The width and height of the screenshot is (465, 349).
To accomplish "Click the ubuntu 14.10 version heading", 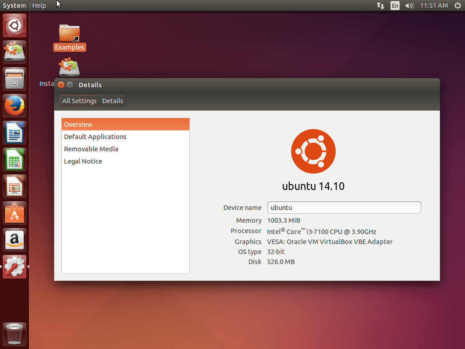I will click(313, 186).
